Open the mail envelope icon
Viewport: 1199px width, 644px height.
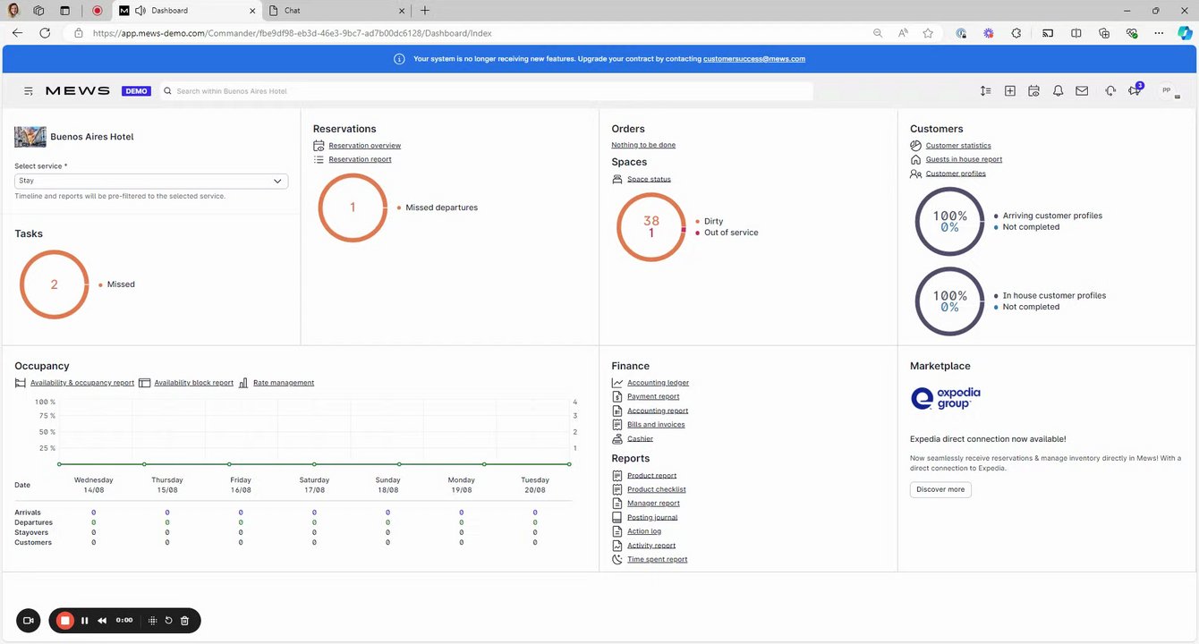(x=1082, y=91)
